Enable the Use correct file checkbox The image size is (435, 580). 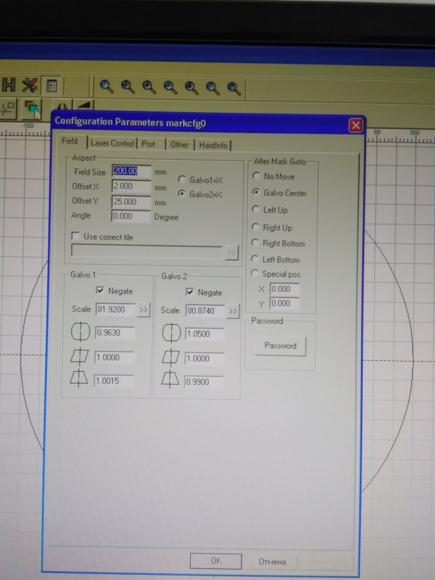(x=77, y=237)
